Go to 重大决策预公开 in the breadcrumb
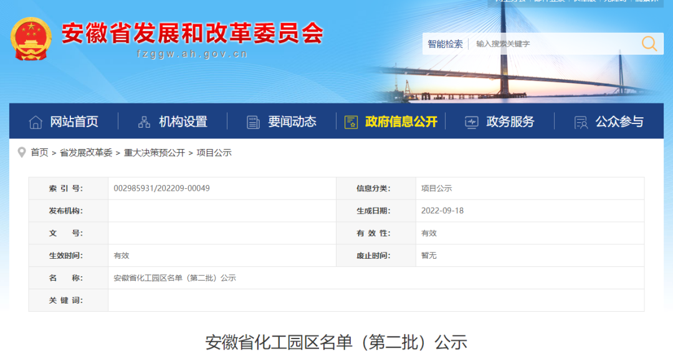Viewport: 673px width, 351px height. 155,153
